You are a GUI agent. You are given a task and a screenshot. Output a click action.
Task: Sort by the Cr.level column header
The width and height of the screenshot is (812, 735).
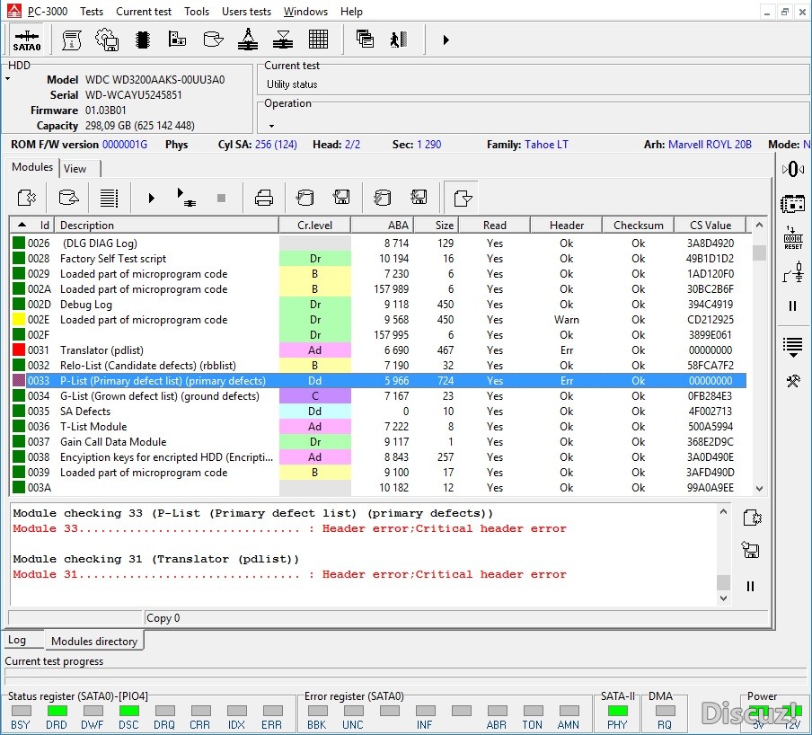[315, 226]
